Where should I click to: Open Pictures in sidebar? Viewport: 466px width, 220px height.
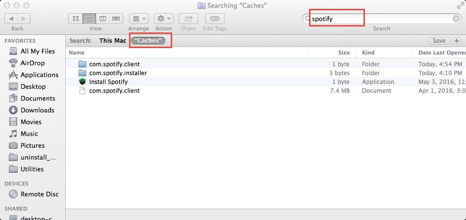(x=33, y=145)
